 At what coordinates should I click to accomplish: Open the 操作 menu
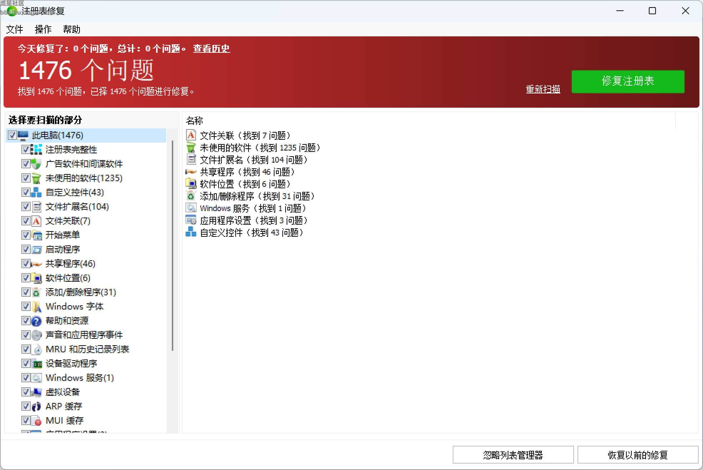43,29
